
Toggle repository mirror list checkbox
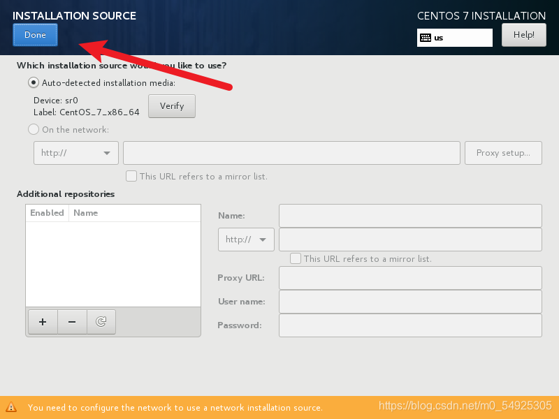tap(295, 258)
